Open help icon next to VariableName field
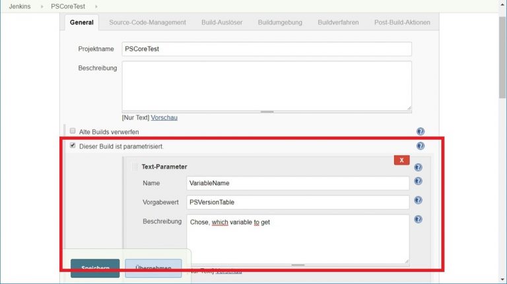The width and height of the screenshot is (507, 284). point(418,181)
